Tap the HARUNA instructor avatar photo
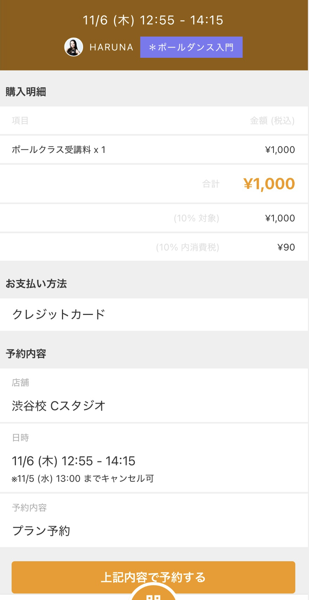Image resolution: width=309 pixels, height=600 pixels. tap(74, 47)
